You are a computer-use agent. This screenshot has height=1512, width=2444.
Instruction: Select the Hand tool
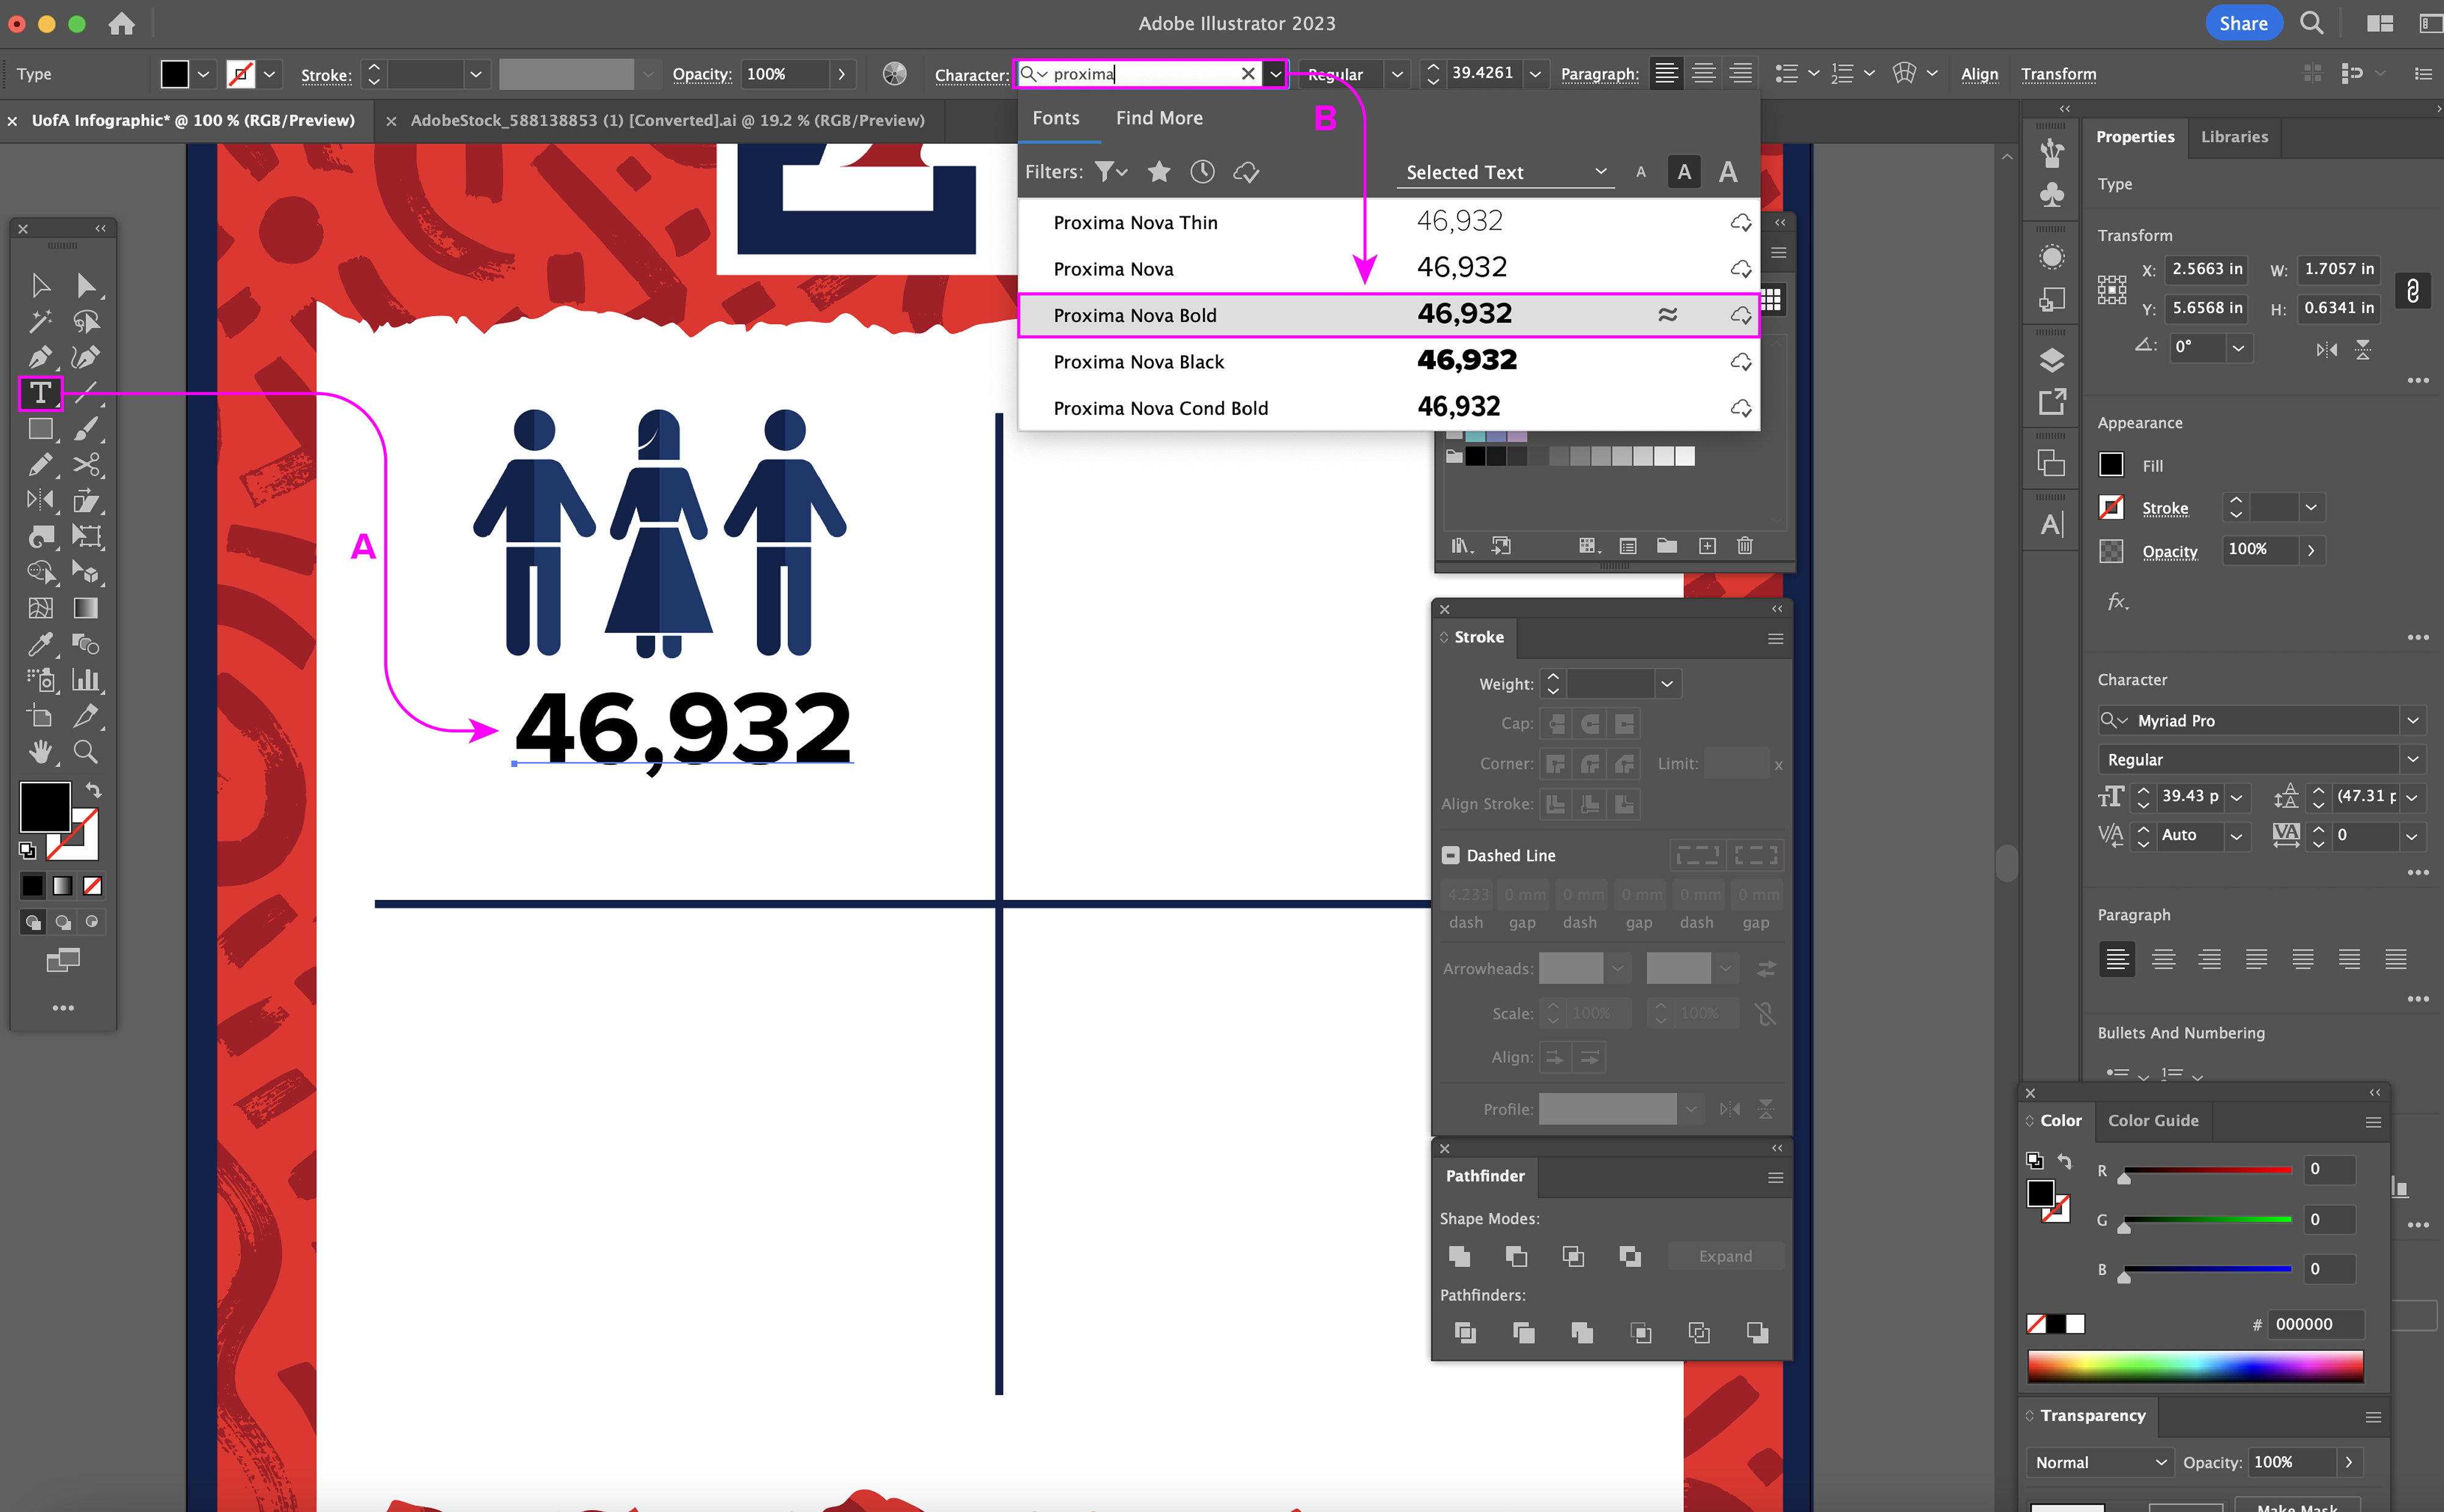(40, 752)
